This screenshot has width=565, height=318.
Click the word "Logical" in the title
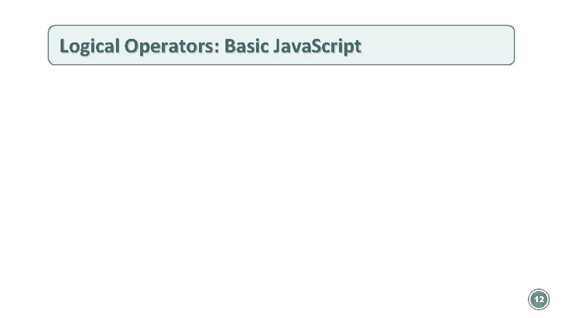pos(89,45)
